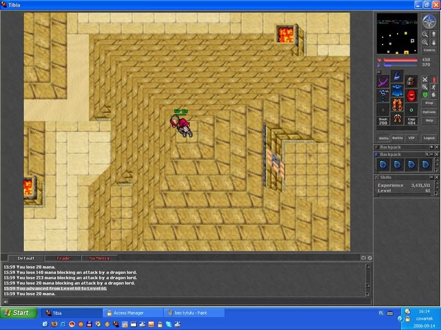Screen dimensions: 441x330
Task: Select the orange legs slot
Action: click(x=397, y=105)
